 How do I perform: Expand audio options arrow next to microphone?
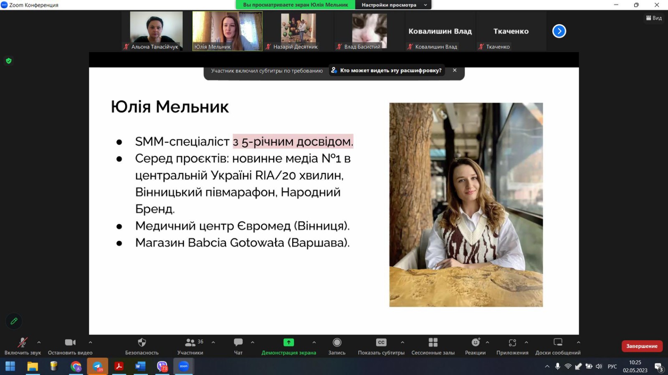point(39,342)
